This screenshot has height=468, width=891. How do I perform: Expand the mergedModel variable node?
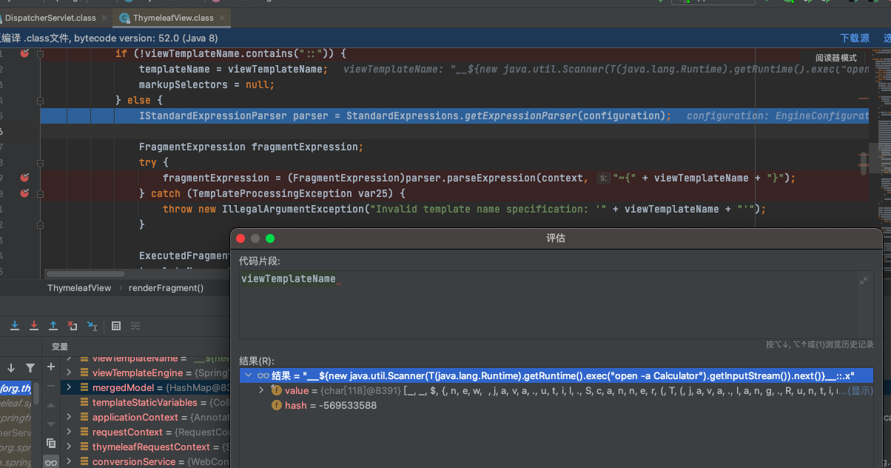tap(69, 387)
